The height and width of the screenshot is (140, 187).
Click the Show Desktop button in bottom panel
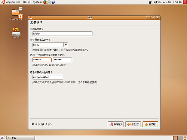pyautogui.click(x=2, y=138)
